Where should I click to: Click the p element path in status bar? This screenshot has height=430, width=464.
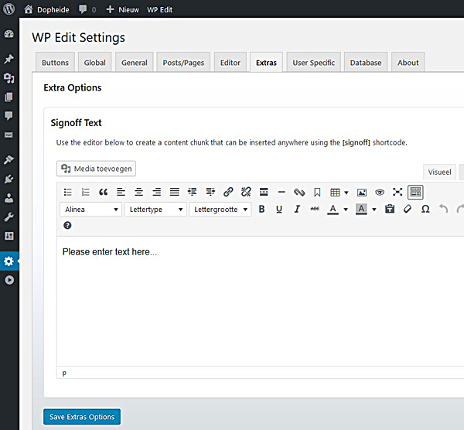[64, 373]
